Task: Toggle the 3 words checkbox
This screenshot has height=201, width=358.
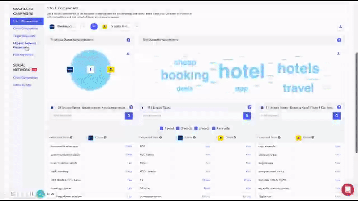Action: click(x=196, y=128)
